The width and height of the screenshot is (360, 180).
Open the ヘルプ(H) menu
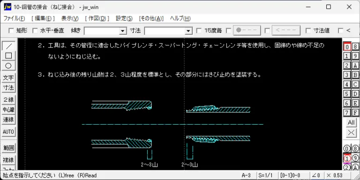(x=180, y=19)
